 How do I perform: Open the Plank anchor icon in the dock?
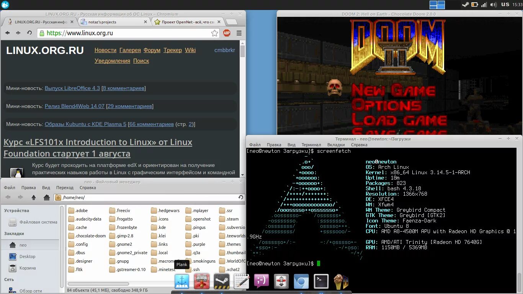point(182,282)
